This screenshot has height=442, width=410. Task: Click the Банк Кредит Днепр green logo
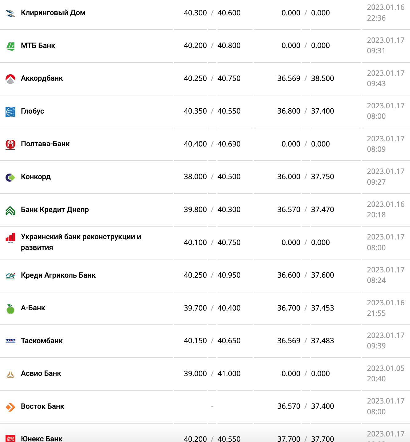click(x=10, y=210)
